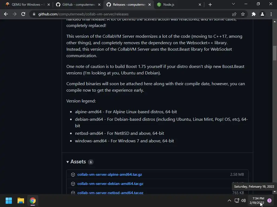The image size is (277, 207).
Task: Click package icon beside alpine asset
Action: click(x=73, y=174)
